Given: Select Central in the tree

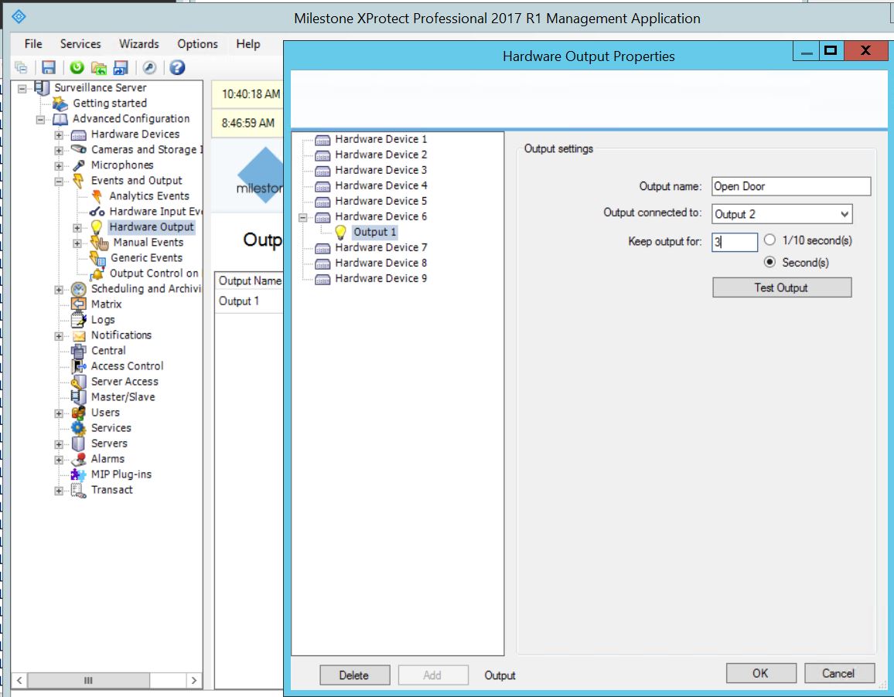Looking at the screenshot, I should 108,351.
